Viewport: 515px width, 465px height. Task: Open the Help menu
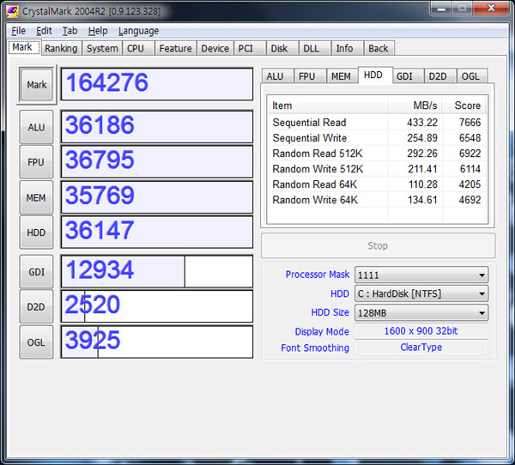tap(98, 31)
